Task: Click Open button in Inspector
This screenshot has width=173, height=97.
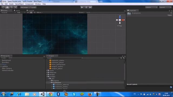Action: point(170,15)
